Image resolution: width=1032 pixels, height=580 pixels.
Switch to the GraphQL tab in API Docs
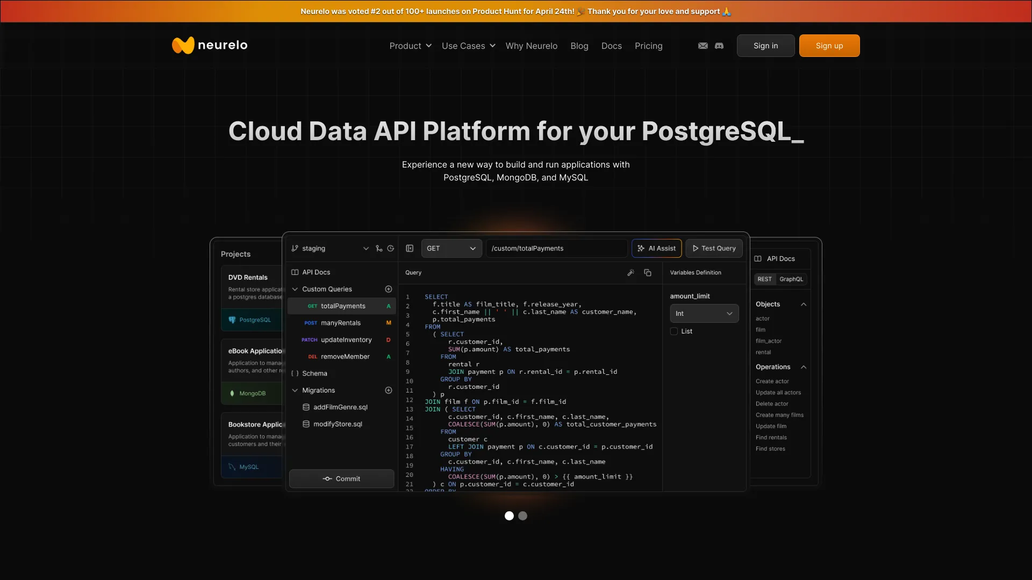point(791,279)
